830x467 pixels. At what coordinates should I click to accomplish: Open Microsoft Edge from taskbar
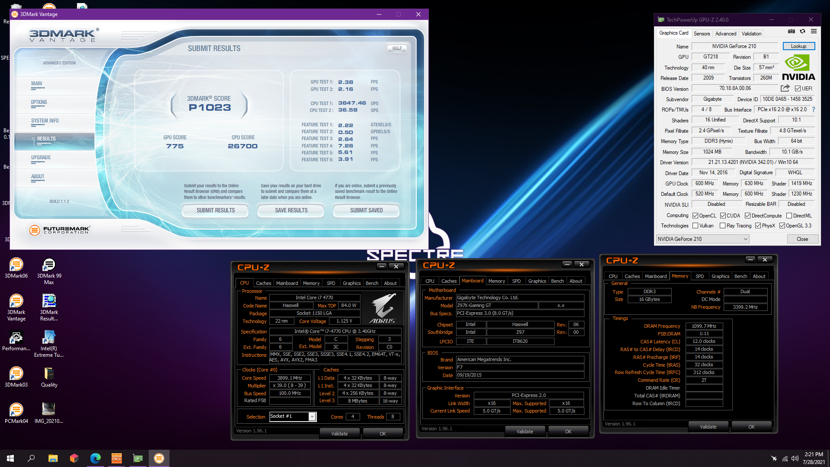[95, 458]
